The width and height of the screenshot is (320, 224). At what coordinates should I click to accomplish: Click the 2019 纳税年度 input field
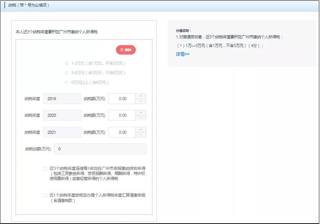pyautogui.click(x=62, y=98)
